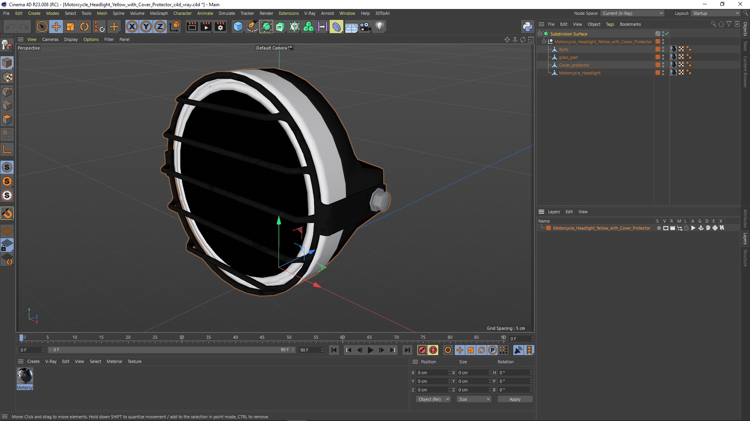
Task: Click Bolts object layer color swatch
Action: click(658, 50)
